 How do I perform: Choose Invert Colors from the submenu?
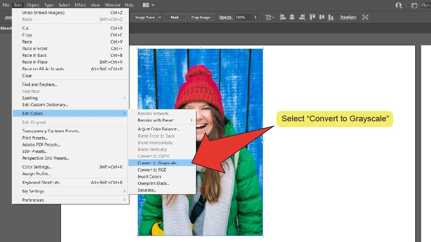[150, 176]
